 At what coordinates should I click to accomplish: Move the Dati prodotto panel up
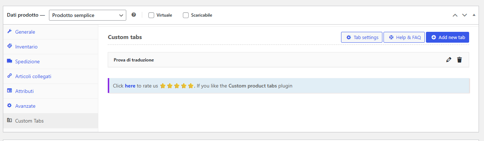455,15
